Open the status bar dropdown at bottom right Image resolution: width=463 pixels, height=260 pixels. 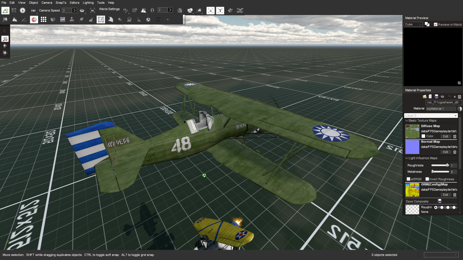(x=441, y=255)
